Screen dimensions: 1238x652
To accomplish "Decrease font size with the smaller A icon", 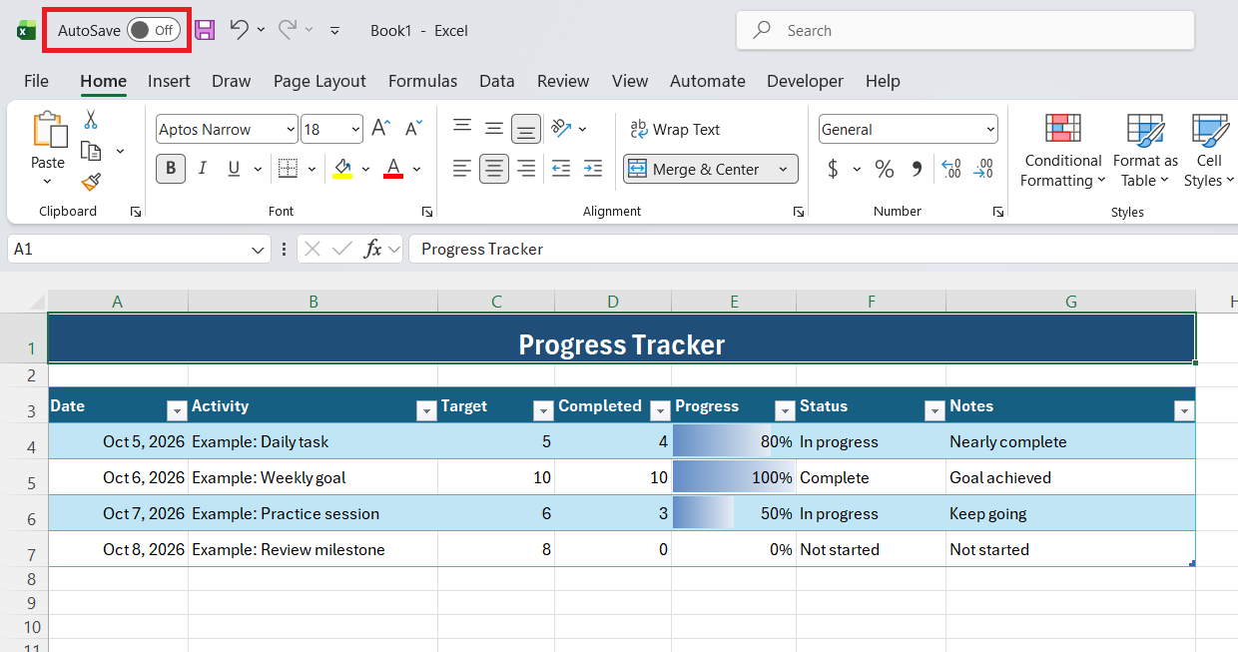I will pyautogui.click(x=413, y=129).
